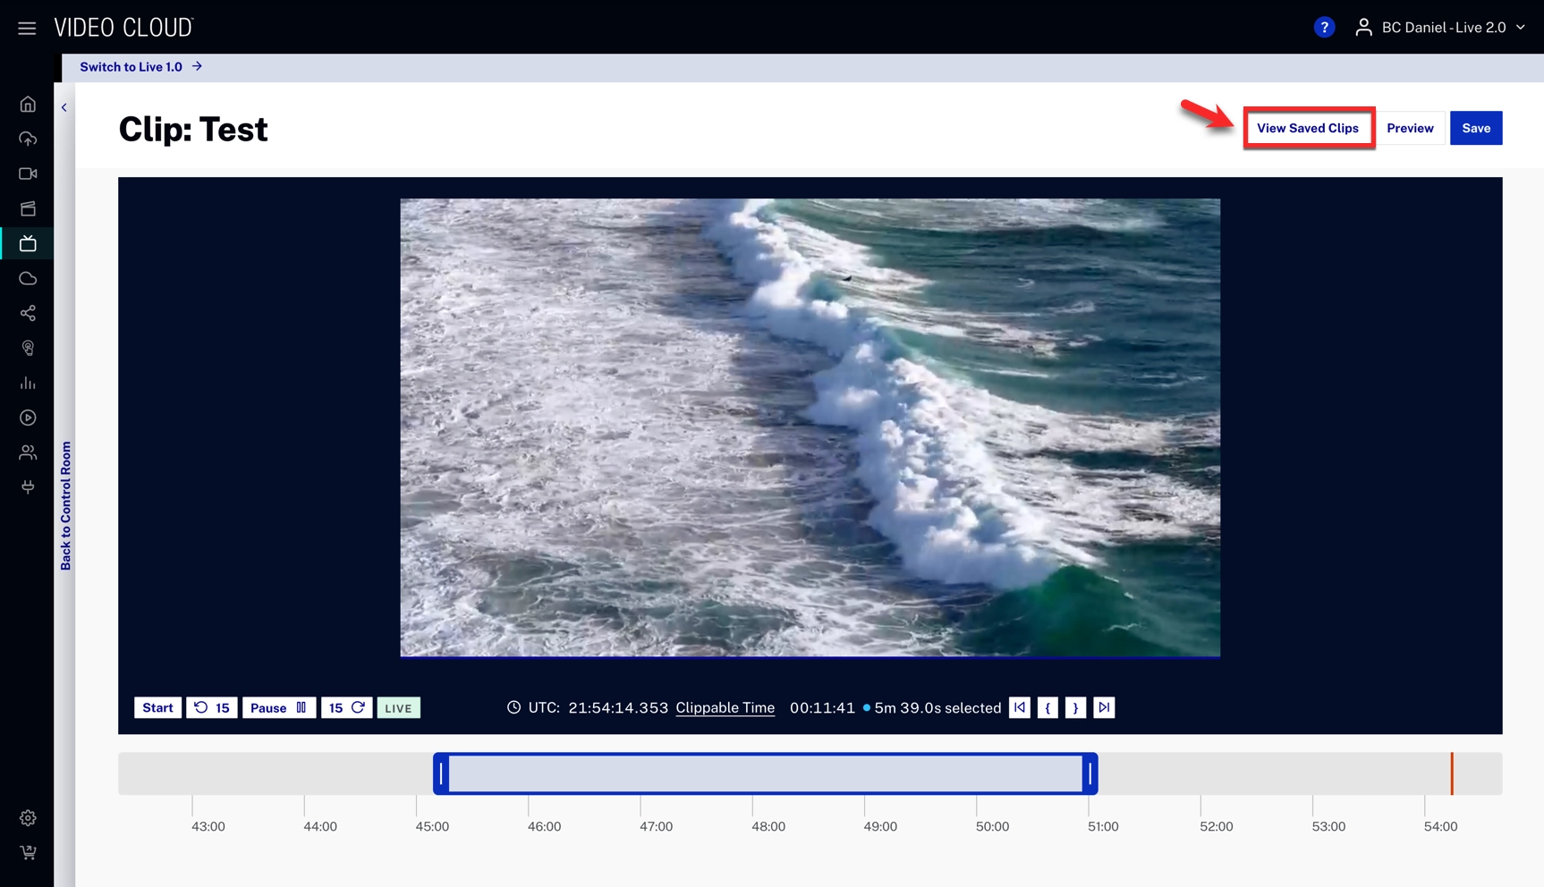1544x887 pixels.
Task: Collapse the Back to Control Room panel
Action: pos(64,107)
